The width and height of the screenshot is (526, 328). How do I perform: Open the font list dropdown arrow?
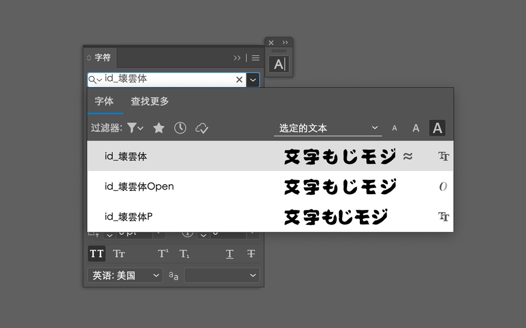[x=253, y=80]
